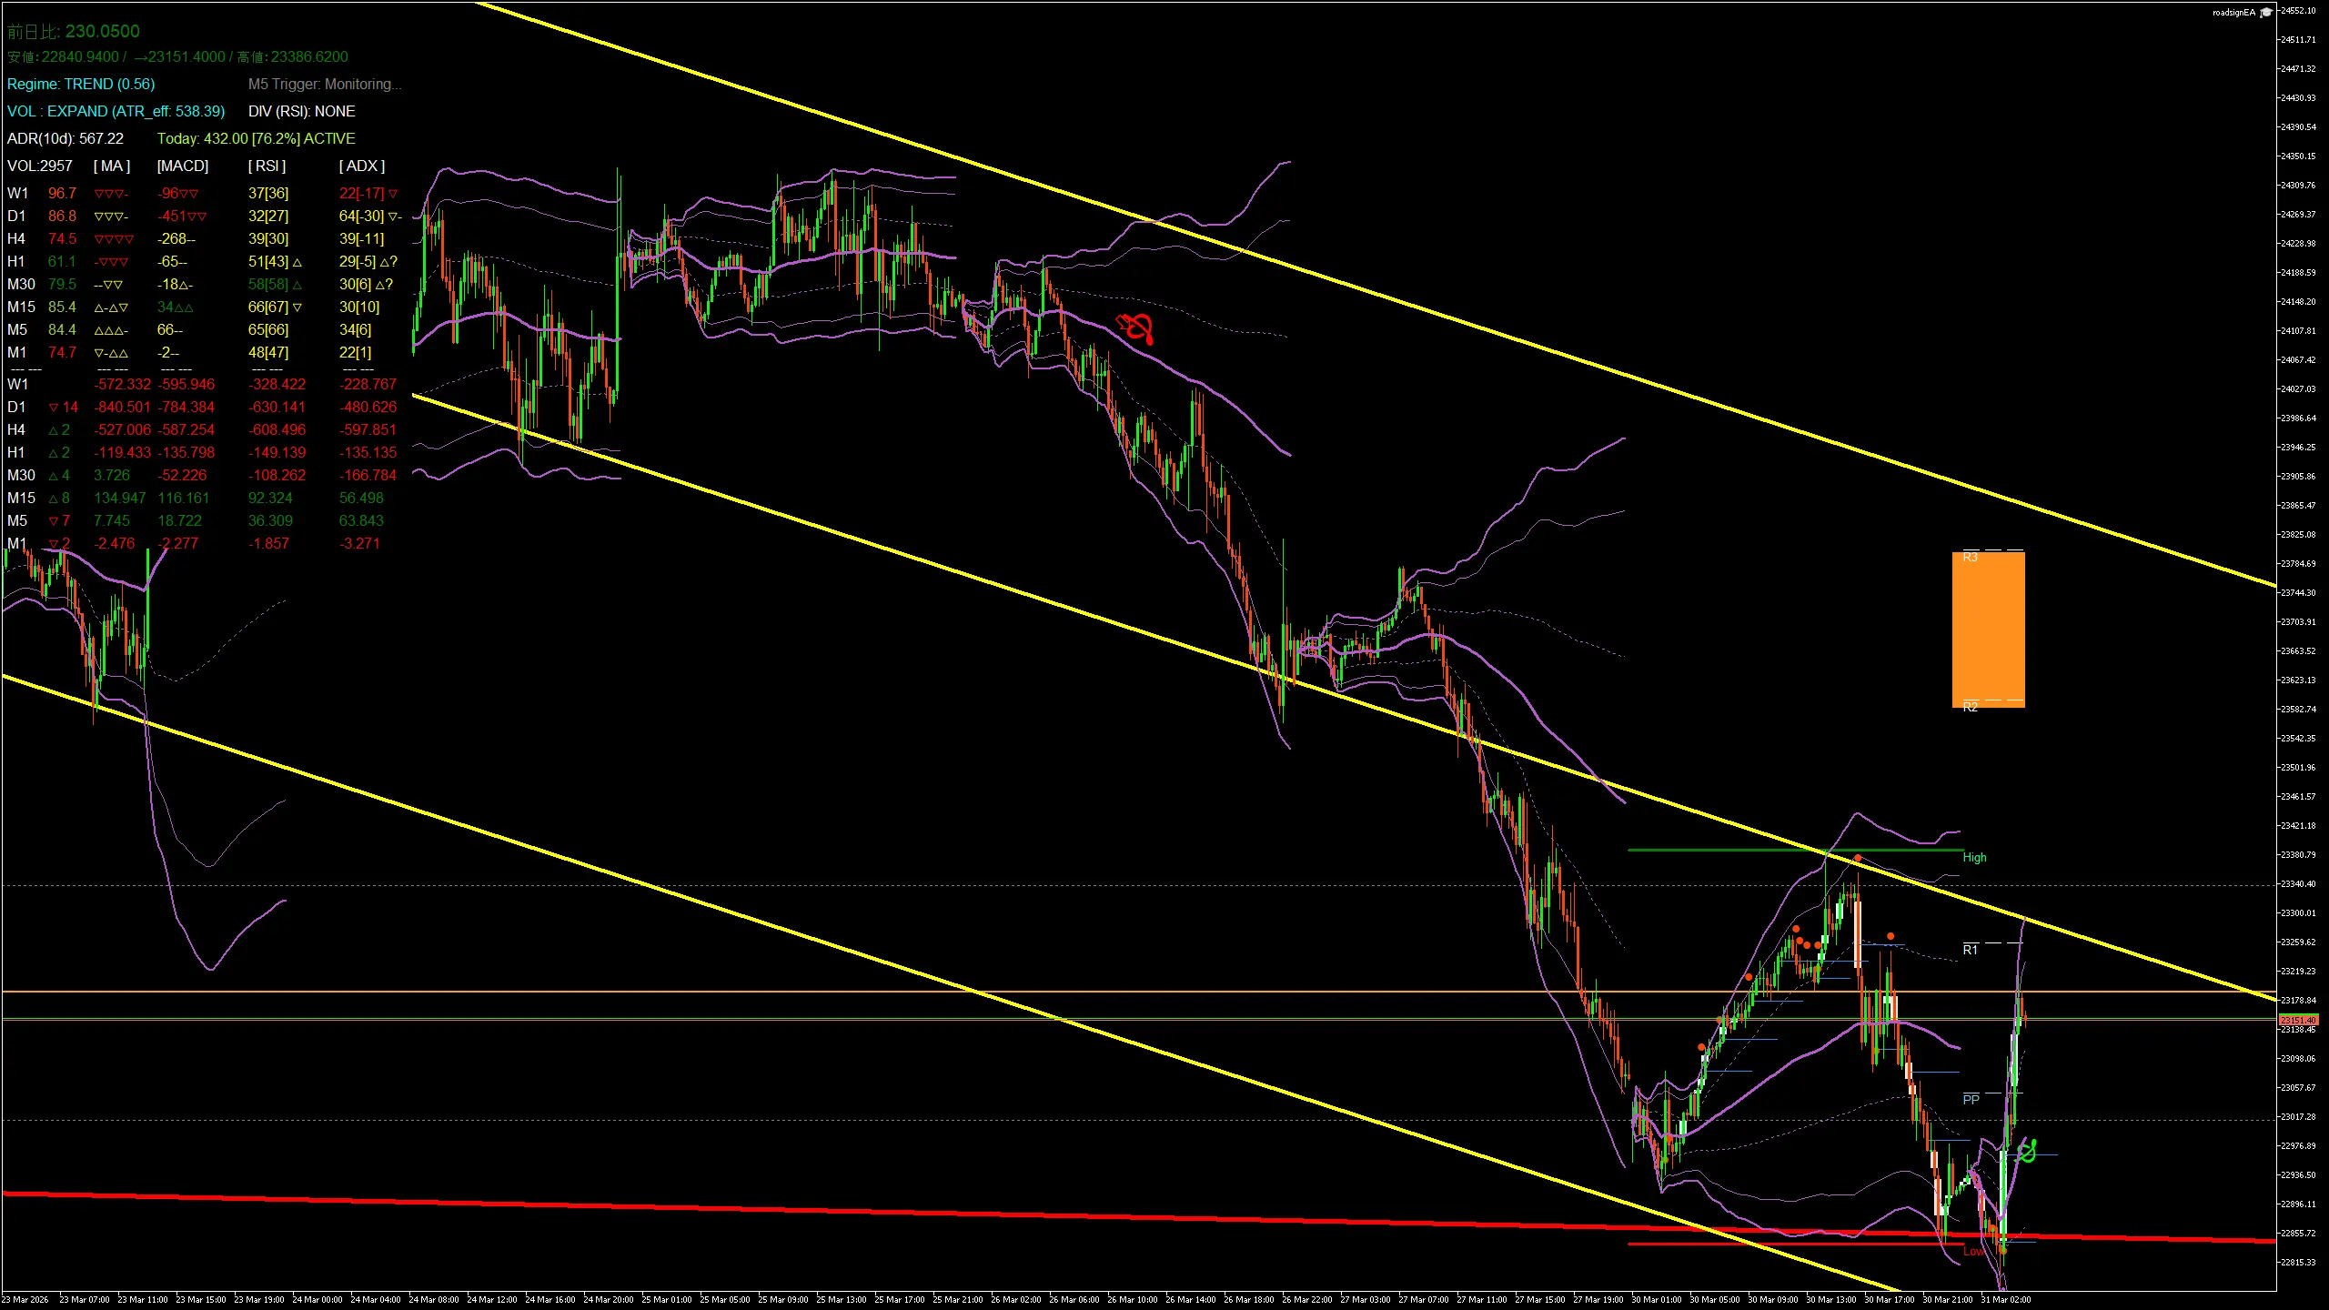This screenshot has height=1310, width=2329.
Task: Click the red sell signal arrow icon
Action: [x=1135, y=327]
